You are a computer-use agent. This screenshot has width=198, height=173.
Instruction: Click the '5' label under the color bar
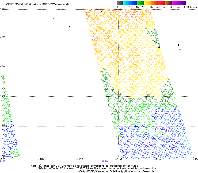click(124, 7)
